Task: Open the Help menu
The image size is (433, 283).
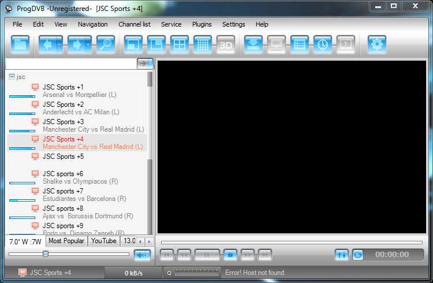Action: tap(262, 24)
